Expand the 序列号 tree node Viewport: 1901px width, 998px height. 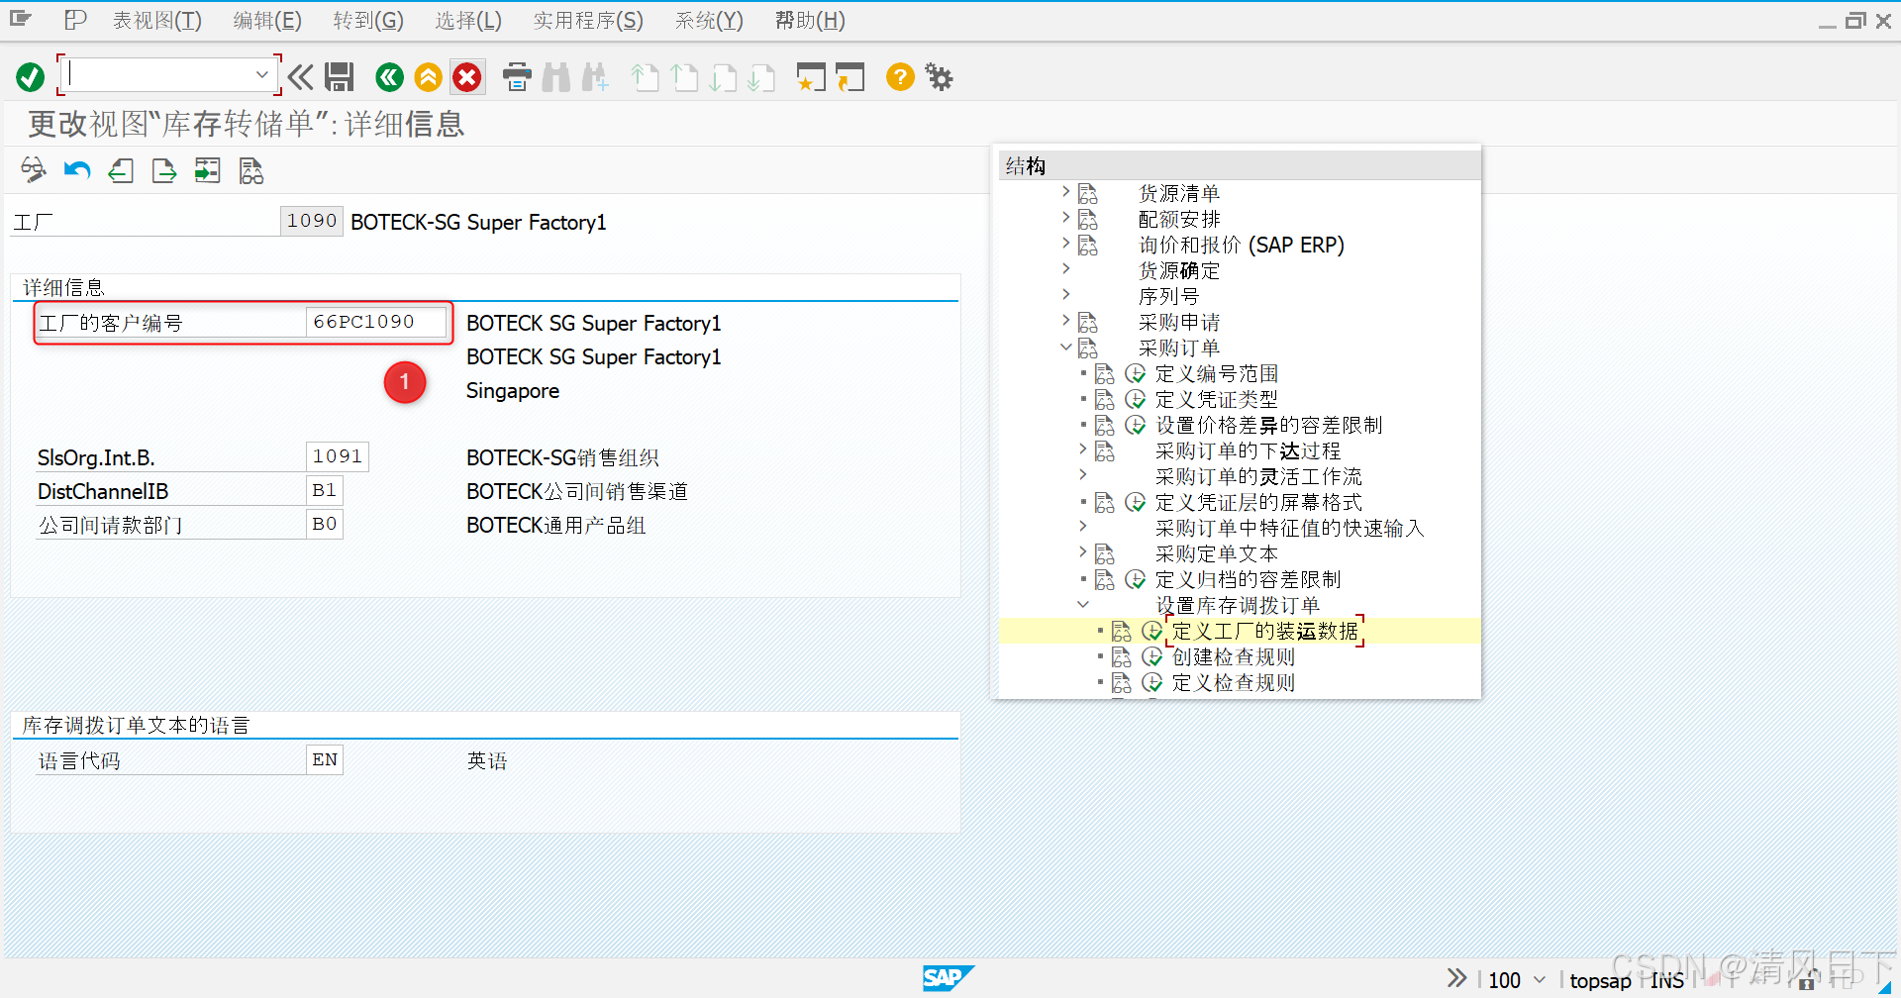(x=1065, y=294)
